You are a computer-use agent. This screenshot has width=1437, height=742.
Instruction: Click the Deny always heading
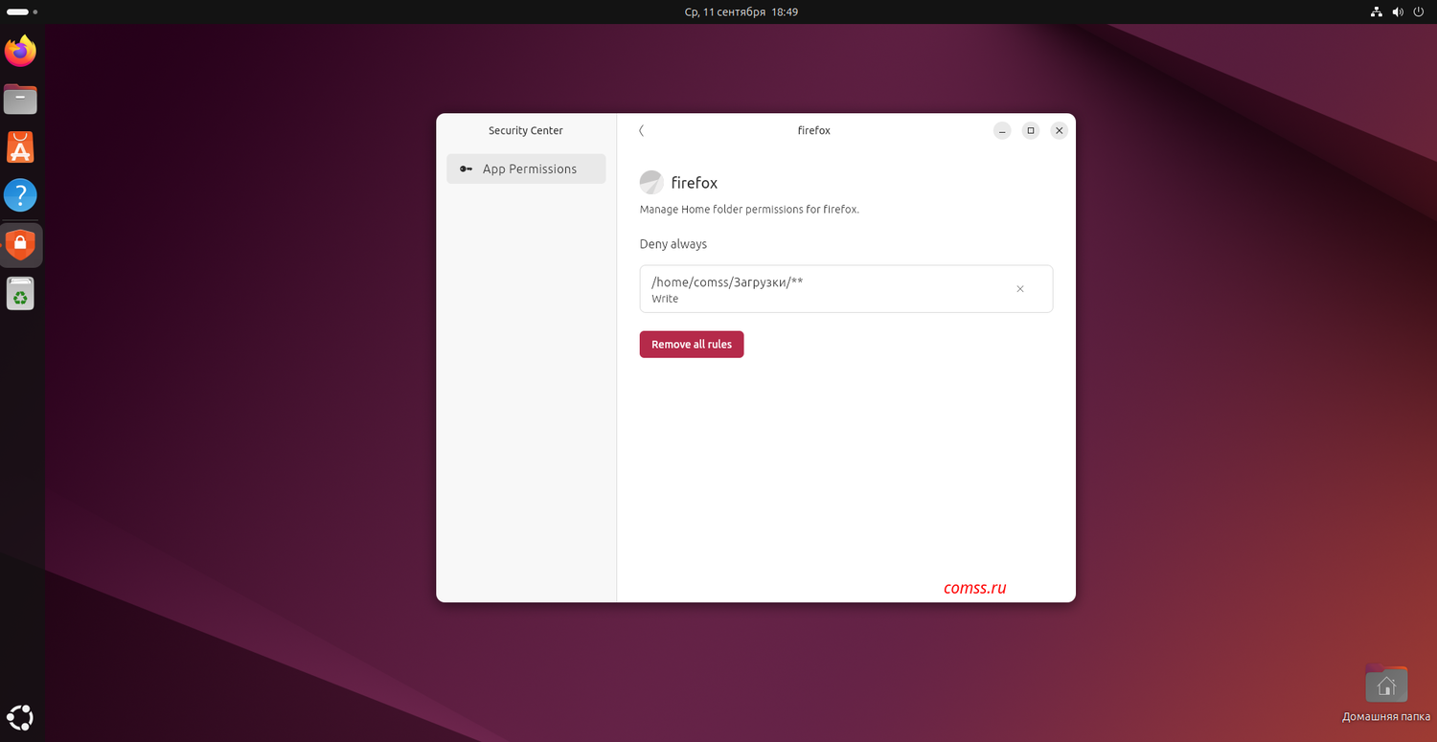pos(673,244)
